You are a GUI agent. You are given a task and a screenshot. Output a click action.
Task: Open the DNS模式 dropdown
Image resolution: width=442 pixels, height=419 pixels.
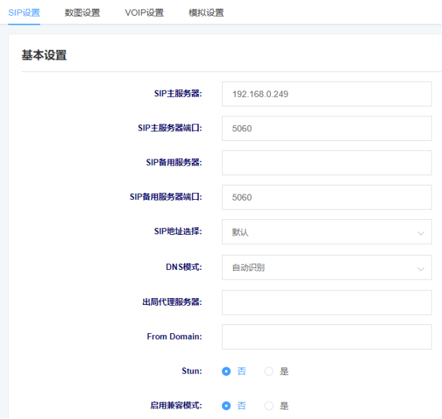pos(327,267)
